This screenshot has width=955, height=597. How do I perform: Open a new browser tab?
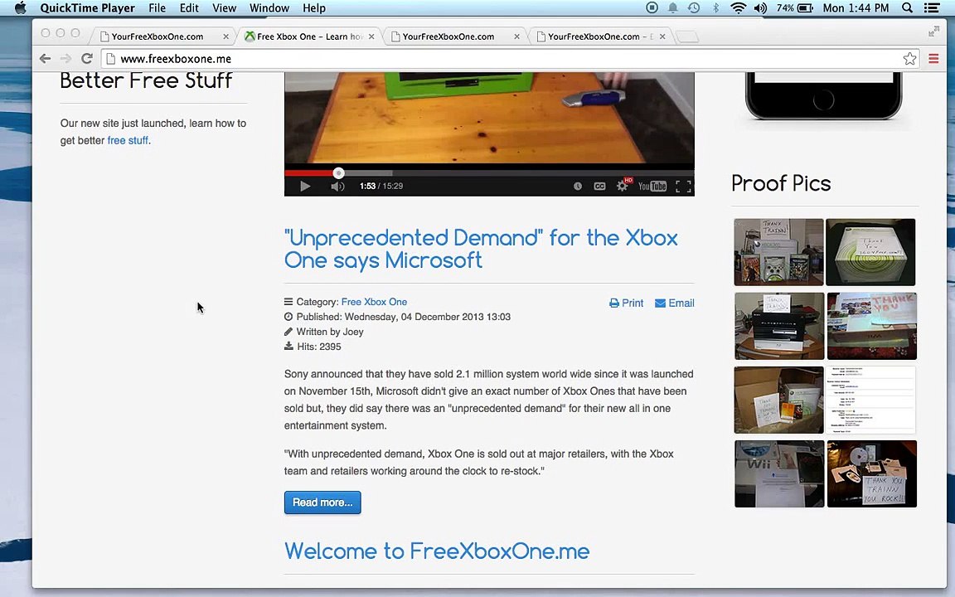point(687,37)
